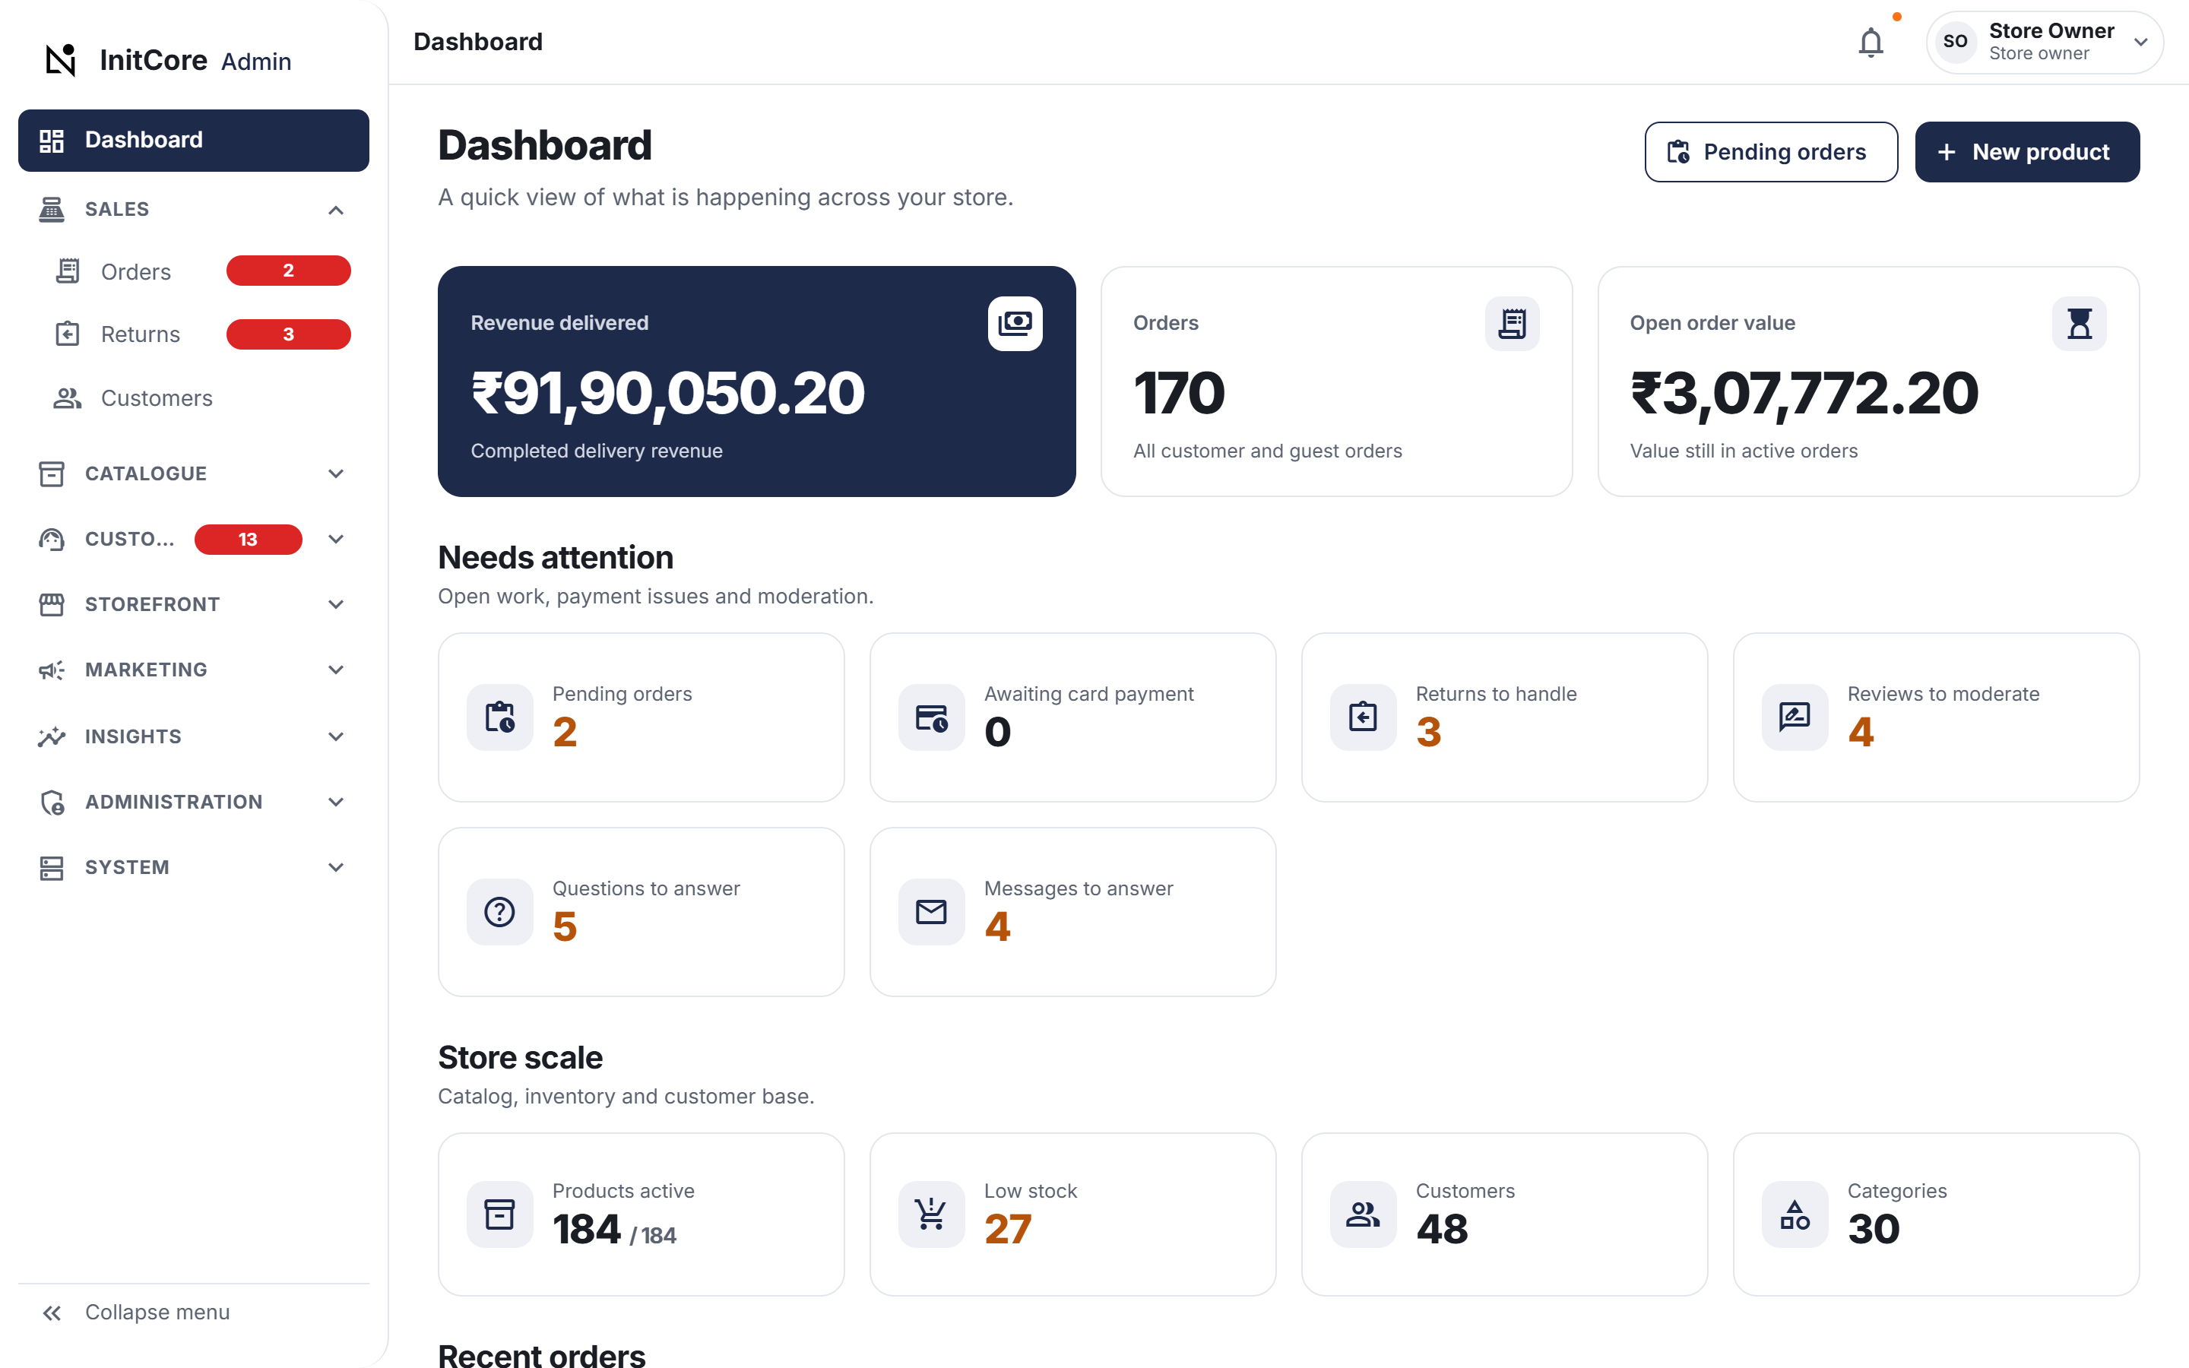The height and width of the screenshot is (1368, 2189).
Task: Click the Pending orders header button
Action: click(1770, 152)
